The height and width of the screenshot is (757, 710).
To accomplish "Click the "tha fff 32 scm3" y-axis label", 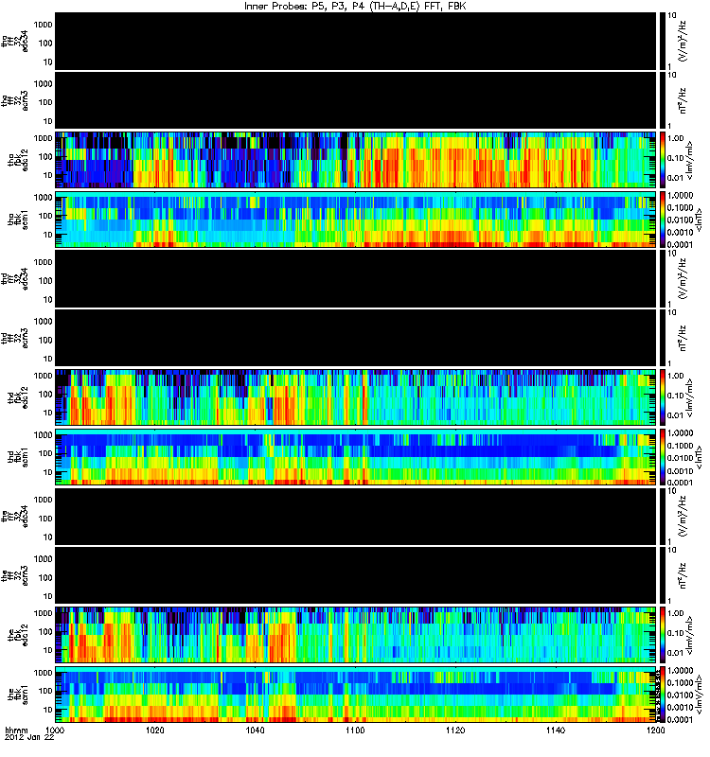I will tap(15, 101).
